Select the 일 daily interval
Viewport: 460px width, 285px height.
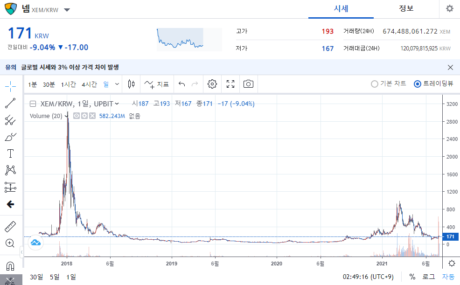click(x=106, y=84)
